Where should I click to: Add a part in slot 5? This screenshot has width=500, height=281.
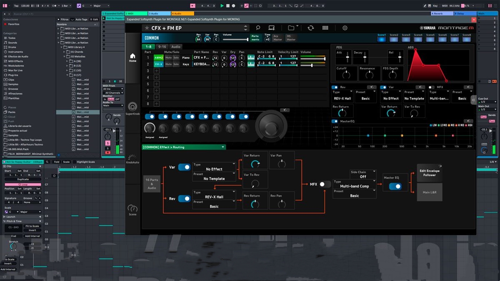tap(157, 84)
